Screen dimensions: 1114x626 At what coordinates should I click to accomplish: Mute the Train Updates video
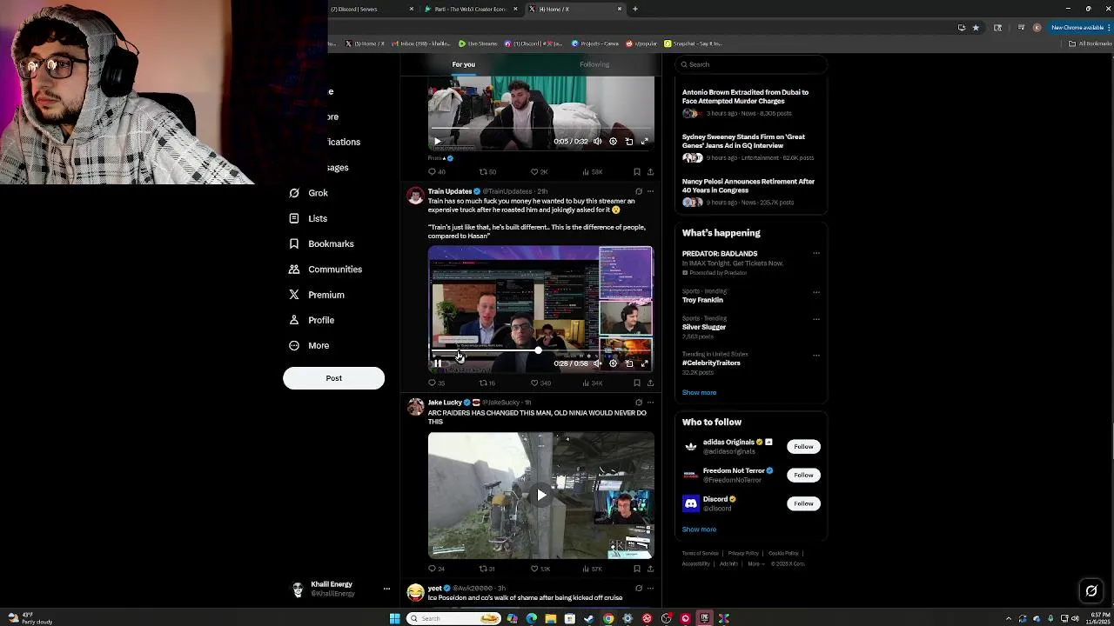pyautogui.click(x=597, y=363)
